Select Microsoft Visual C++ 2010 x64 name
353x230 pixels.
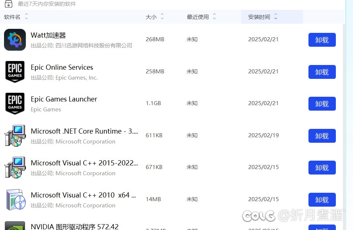(83, 195)
